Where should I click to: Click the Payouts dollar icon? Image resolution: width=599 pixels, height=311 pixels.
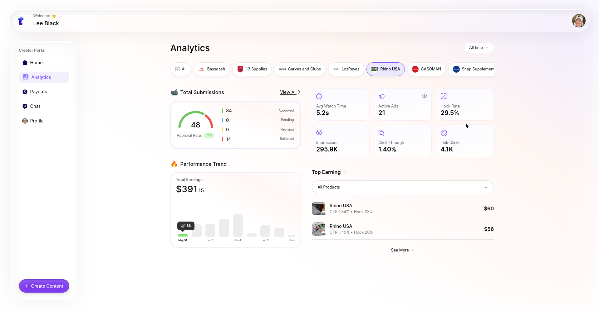(x=25, y=92)
